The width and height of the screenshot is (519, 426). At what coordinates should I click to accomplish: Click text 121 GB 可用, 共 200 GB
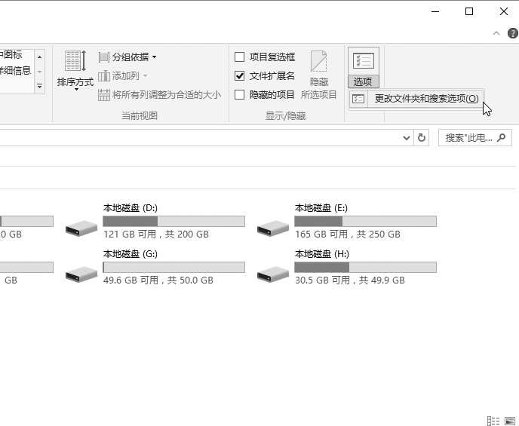[156, 234]
